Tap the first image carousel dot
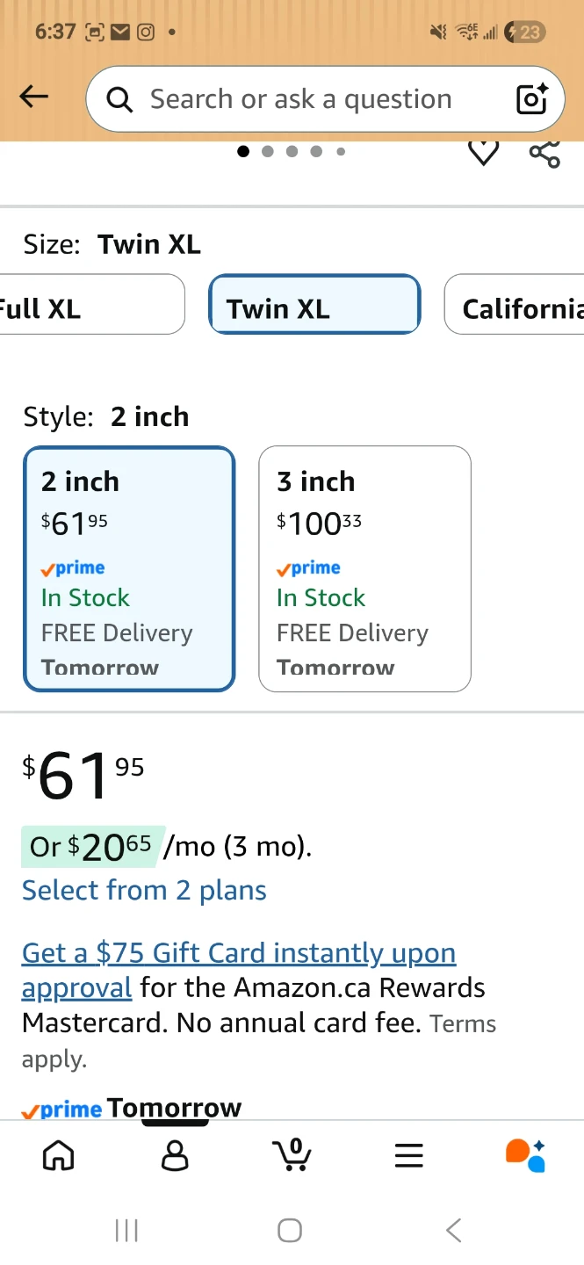 click(x=243, y=151)
